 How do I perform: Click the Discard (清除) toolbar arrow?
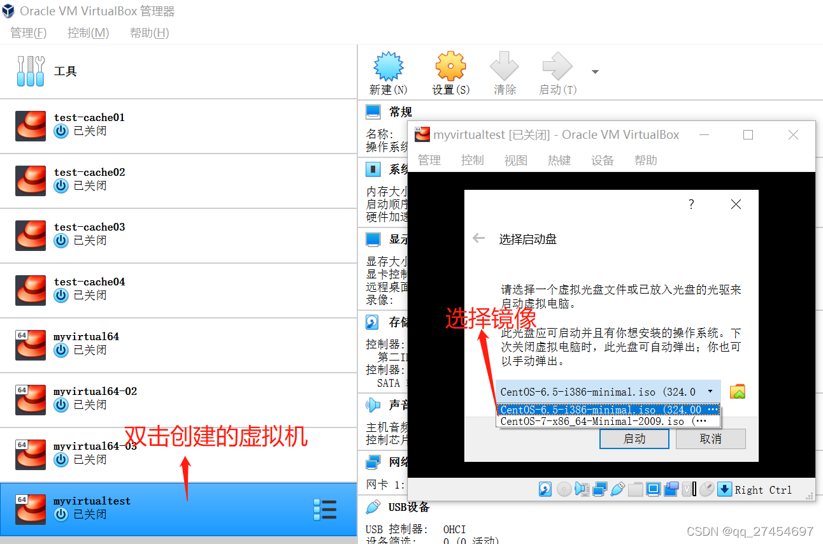pos(505,66)
